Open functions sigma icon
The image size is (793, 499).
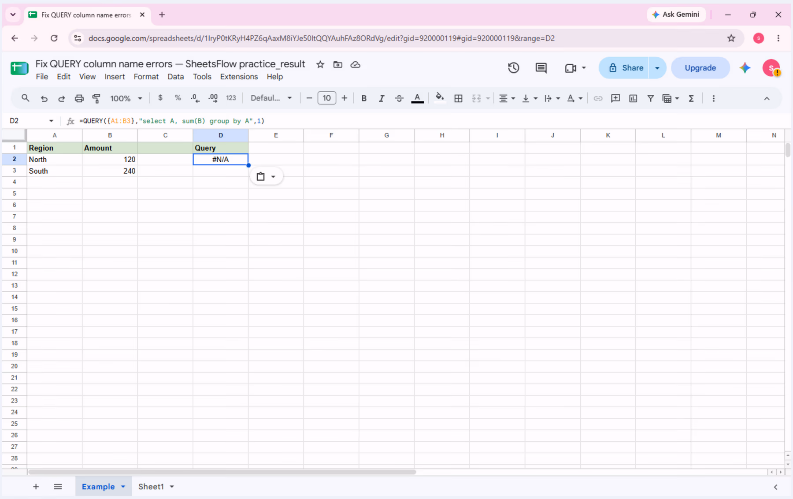coord(691,98)
